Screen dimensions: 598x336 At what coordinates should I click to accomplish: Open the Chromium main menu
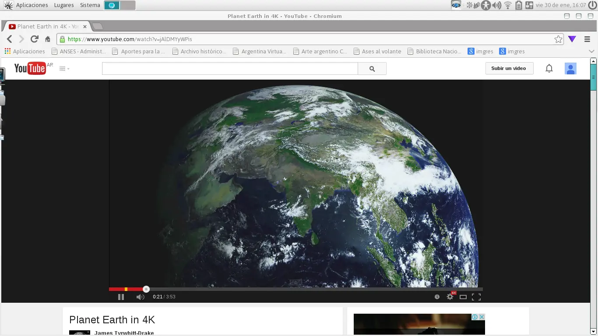tap(587, 39)
